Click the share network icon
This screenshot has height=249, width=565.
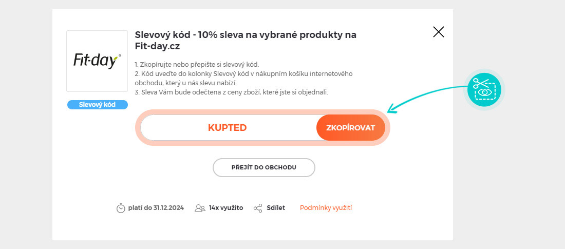[258, 208]
